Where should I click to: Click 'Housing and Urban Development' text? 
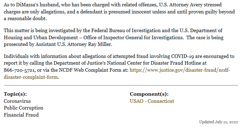41,37
